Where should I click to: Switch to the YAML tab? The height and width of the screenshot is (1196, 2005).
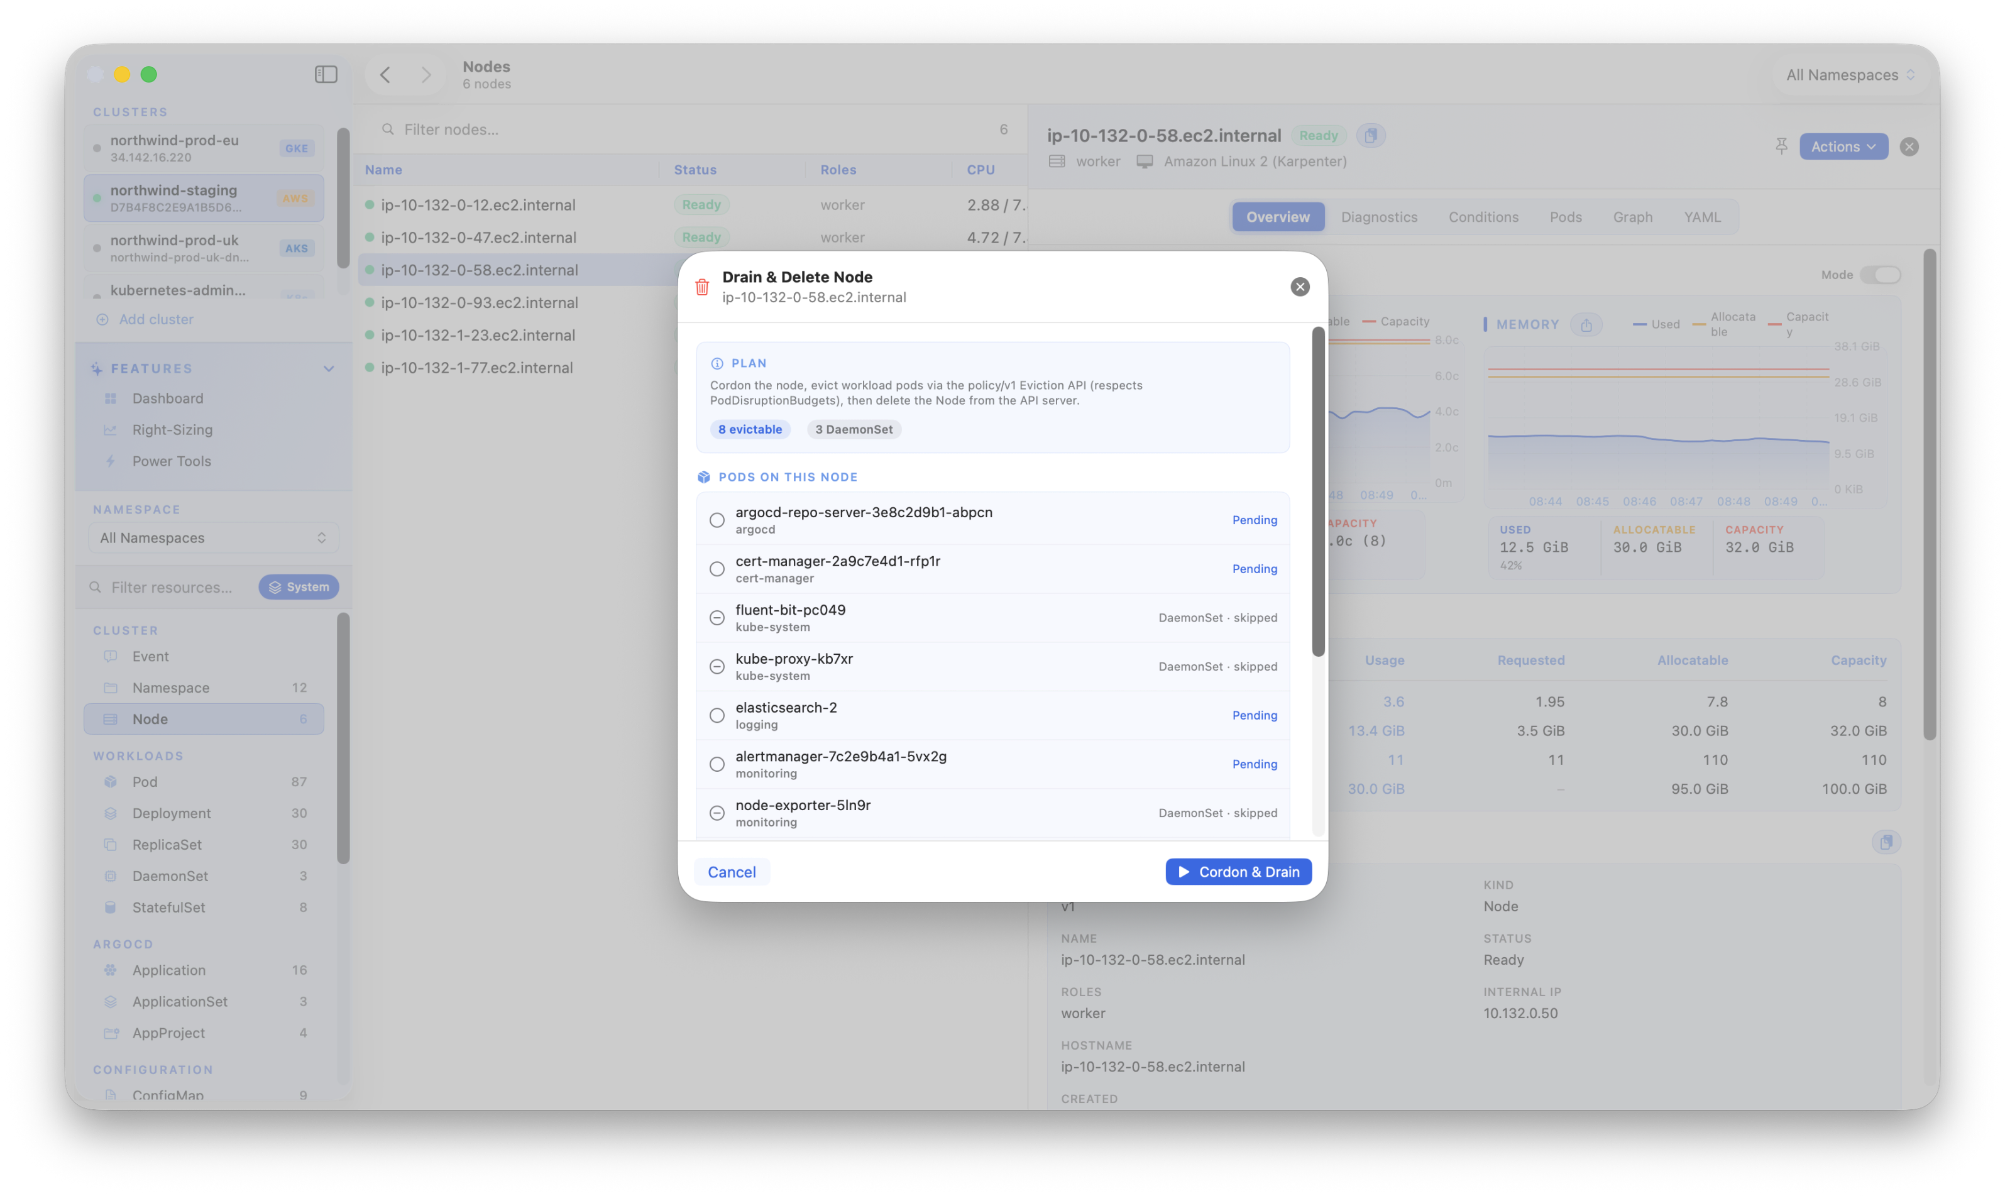click(x=1701, y=217)
